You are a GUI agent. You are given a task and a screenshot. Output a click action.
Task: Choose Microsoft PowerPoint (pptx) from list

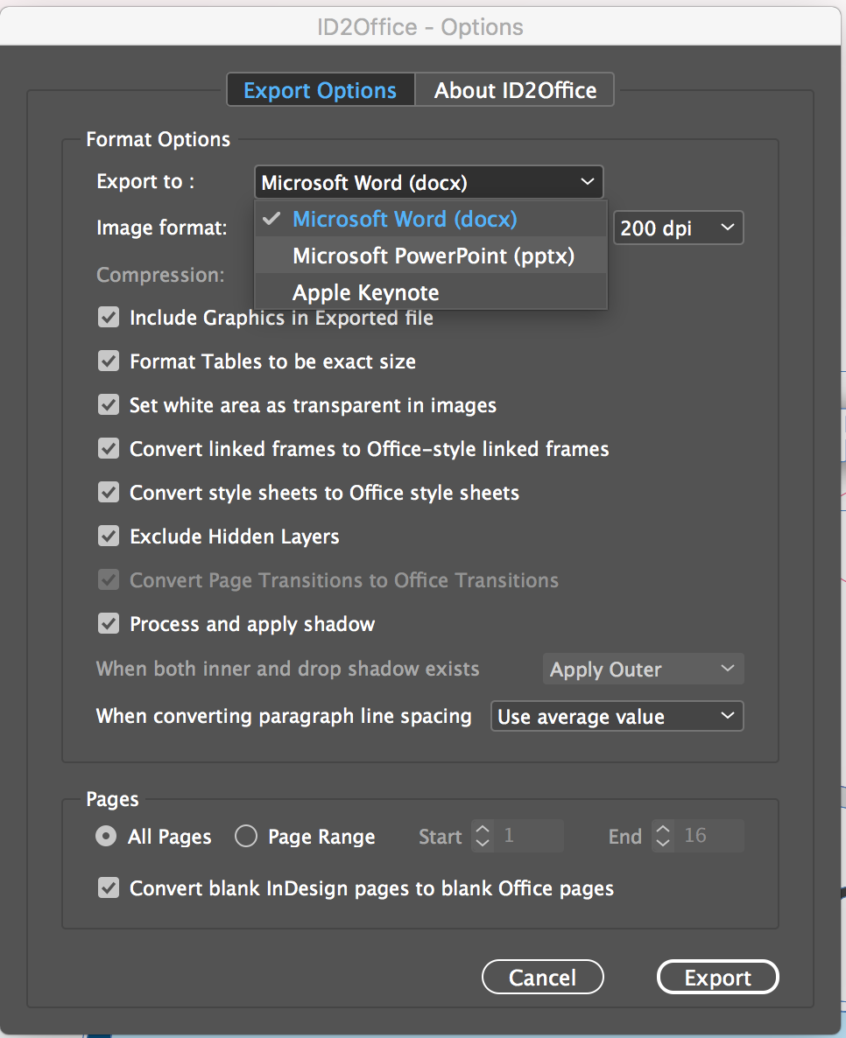click(433, 256)
